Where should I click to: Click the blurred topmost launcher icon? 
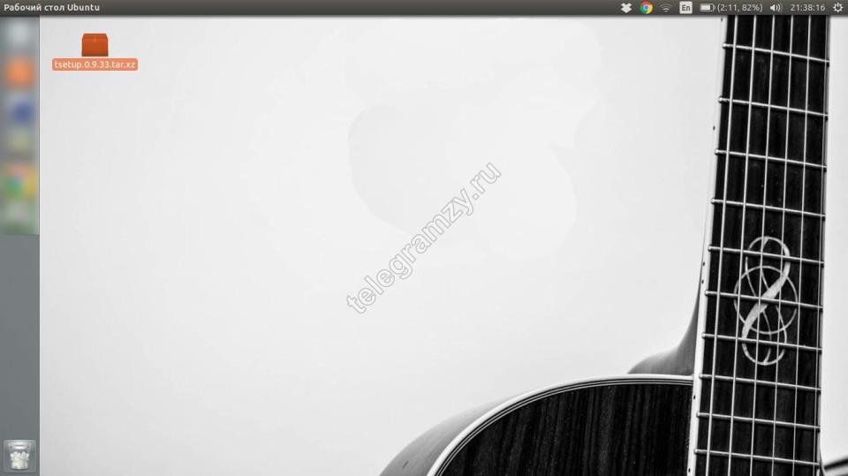pos(19,37)
